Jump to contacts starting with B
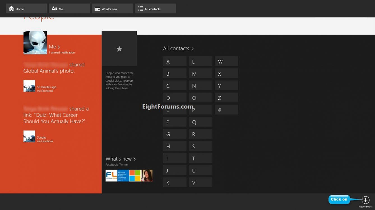This screenshot has width=375, height=210. pyautogui.click(x=175, y=73)
